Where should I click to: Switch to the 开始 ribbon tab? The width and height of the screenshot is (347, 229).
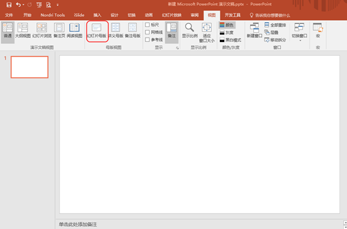[x=27, y=15]
